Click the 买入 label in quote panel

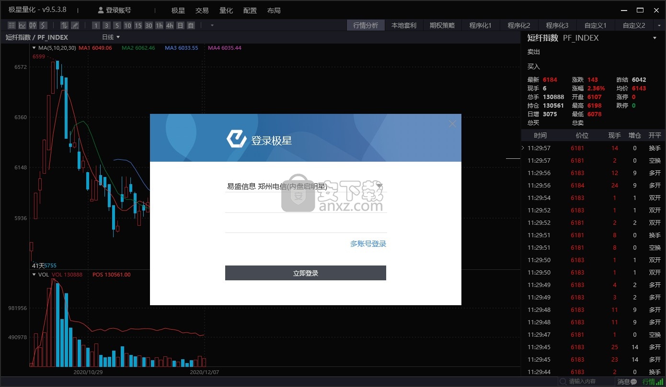pos(534,66)
